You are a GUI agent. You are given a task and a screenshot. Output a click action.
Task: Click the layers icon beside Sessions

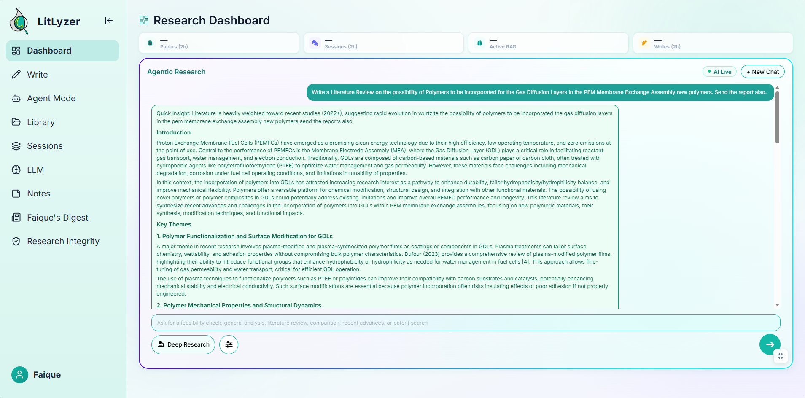tap(16, 146)
